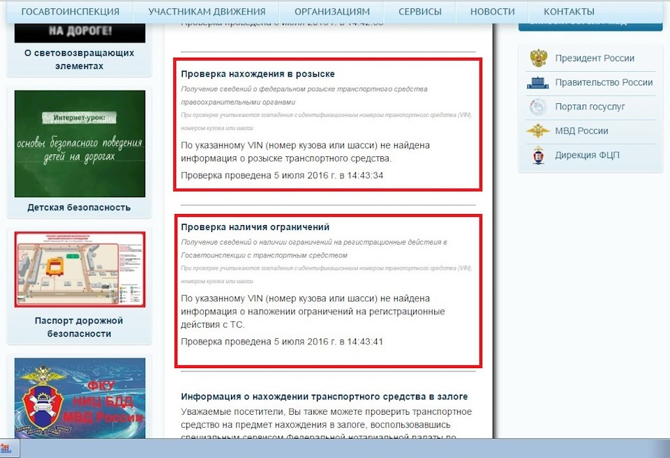Click the Дирекция ФЦП emblem icon
The height and width of the screenshot is (458, 670).
[x=538, y=155]
